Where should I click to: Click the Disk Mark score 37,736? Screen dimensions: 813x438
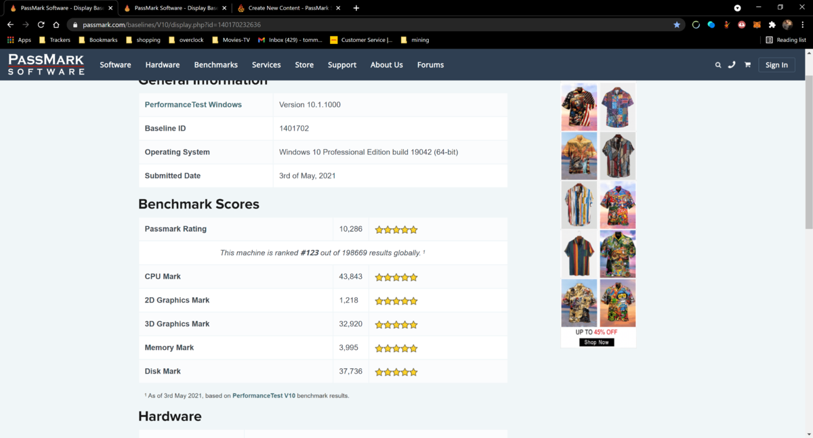coord(351,371)
